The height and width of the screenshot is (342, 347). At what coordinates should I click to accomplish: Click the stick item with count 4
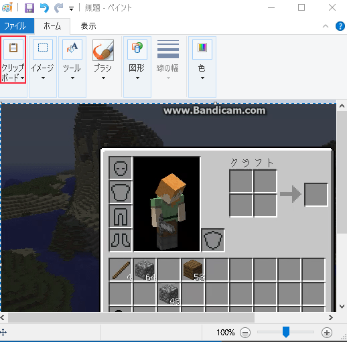click(121, 270)
